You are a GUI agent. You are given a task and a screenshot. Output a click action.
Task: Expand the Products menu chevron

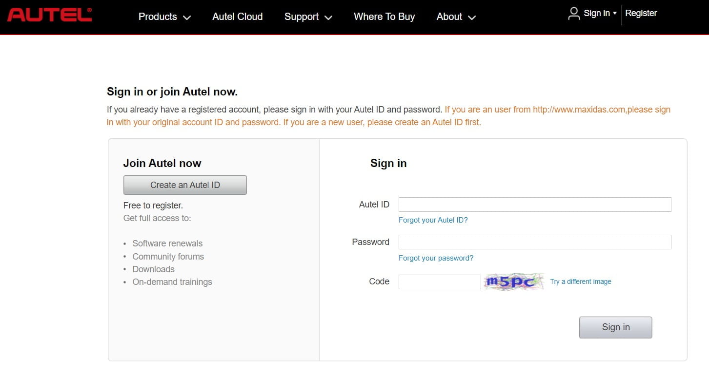coord(187,18)
